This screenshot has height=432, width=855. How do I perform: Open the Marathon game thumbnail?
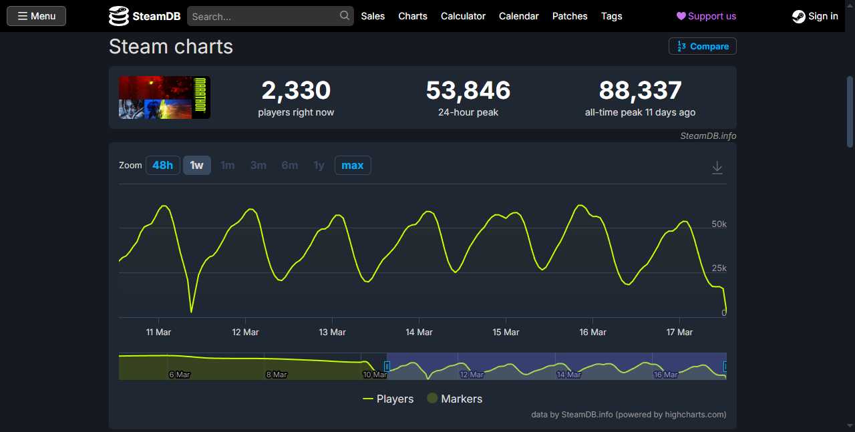[164, 97]
